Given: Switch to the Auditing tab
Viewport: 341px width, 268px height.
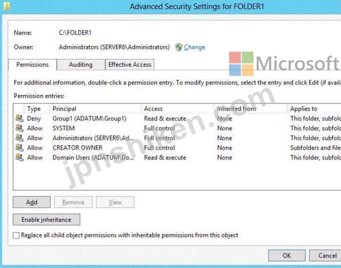Looking at the screenshot, I should pyautogui.click(x=80, y=65).
